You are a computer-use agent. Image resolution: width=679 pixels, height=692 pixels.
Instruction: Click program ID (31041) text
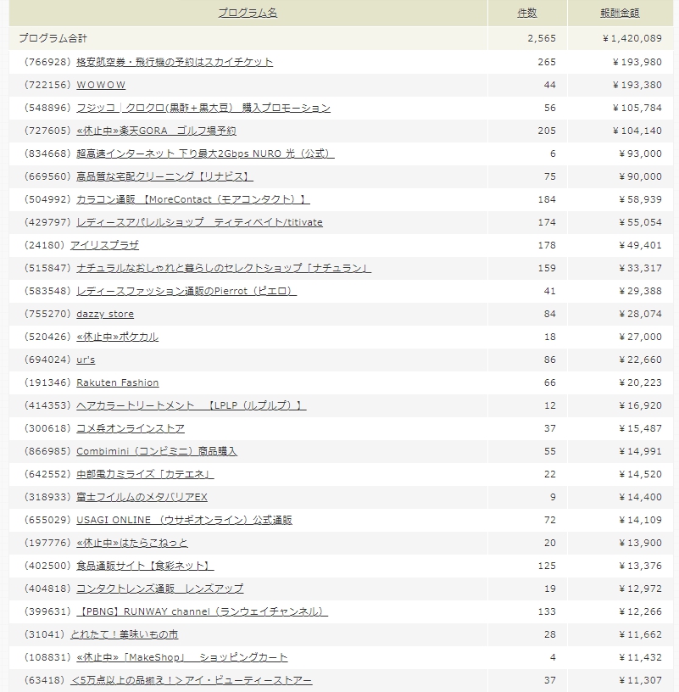coord(44,635)
